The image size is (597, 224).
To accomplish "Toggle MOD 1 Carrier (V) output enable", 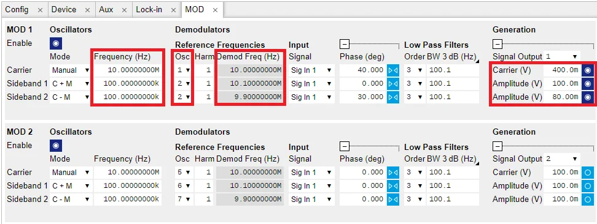I will [x=588, y=70].
